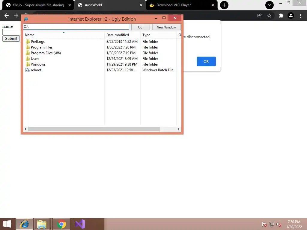Screen dimensions: 307x230
Task: Open the Windows Start menu
Action: point(7,224)
